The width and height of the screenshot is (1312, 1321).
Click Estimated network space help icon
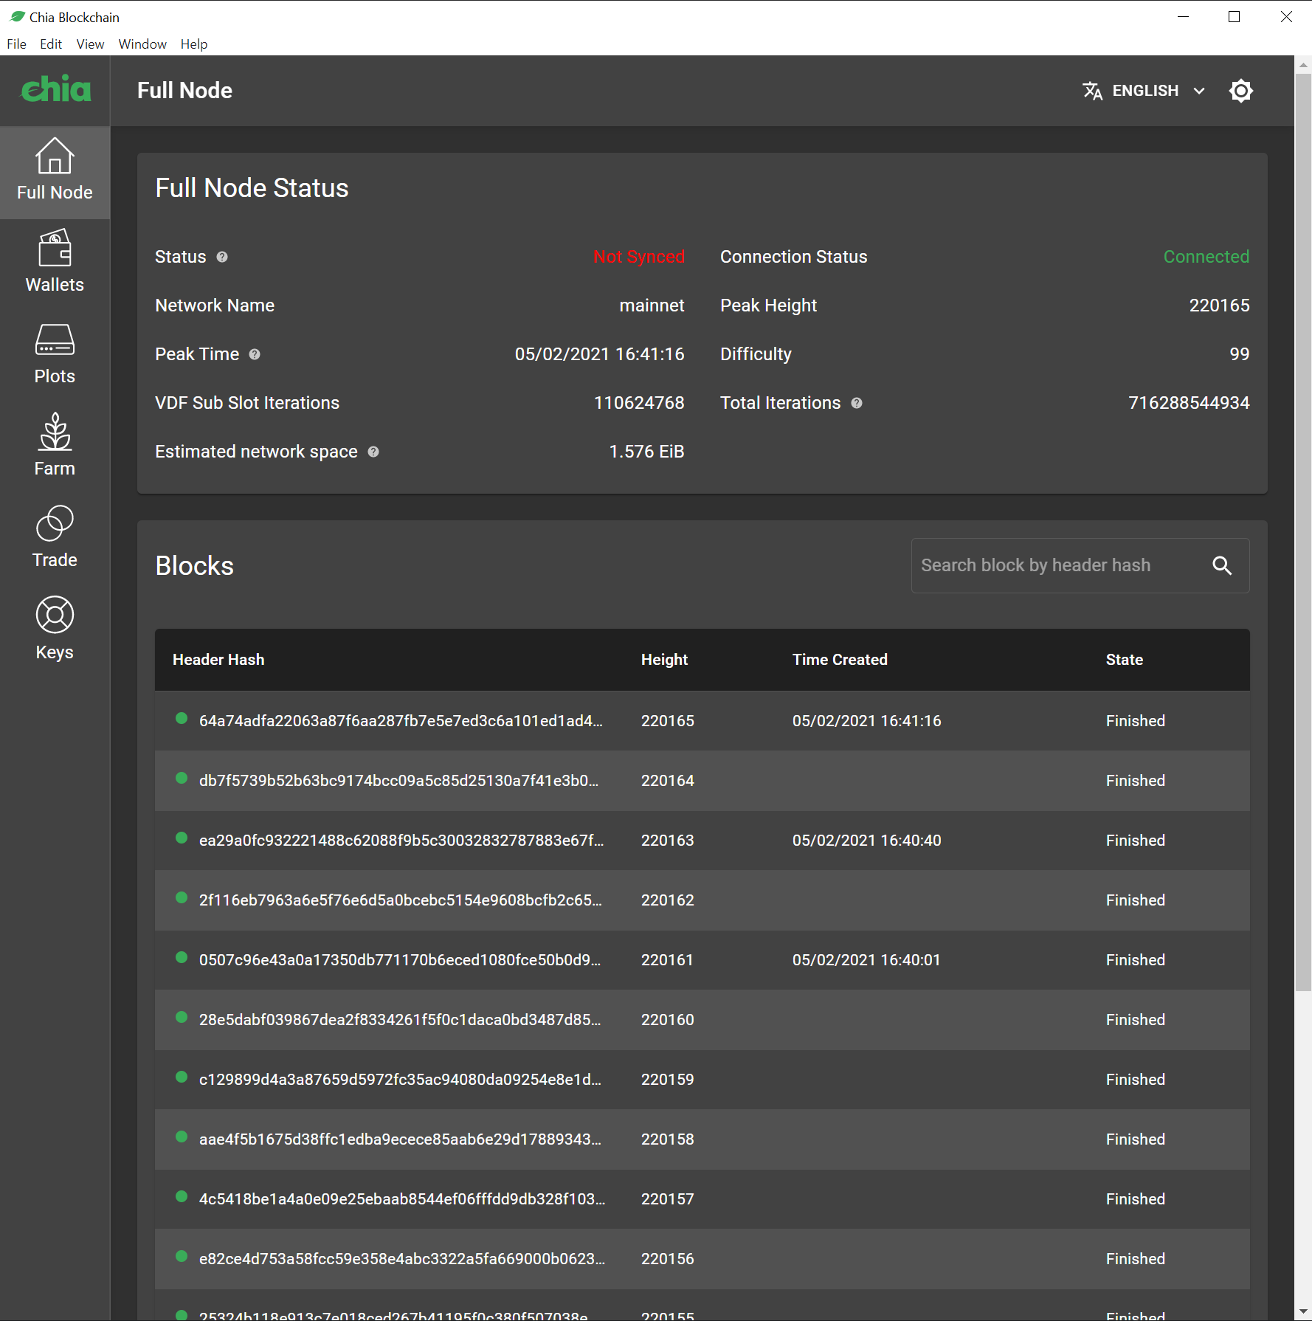pos(373,452)
